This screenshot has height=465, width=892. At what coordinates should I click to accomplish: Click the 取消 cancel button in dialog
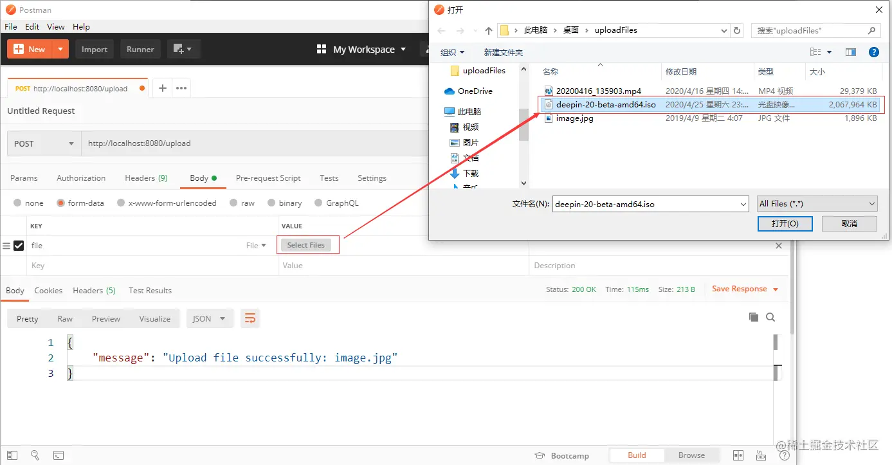pos(850,223)
